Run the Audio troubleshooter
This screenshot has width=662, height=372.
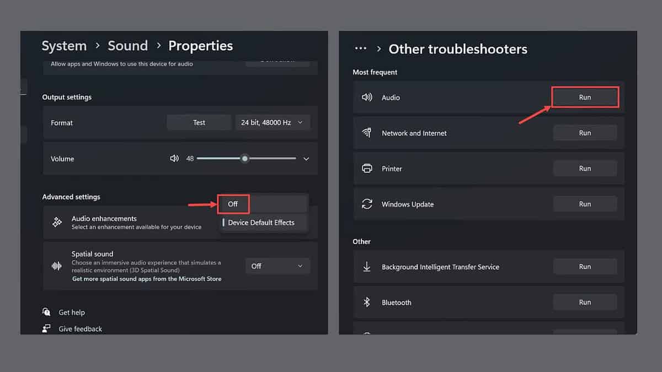click(585, 96)
